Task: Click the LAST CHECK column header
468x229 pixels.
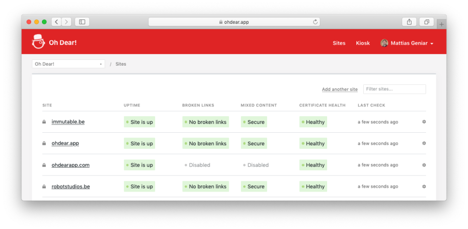Action: tap(371, 105)
